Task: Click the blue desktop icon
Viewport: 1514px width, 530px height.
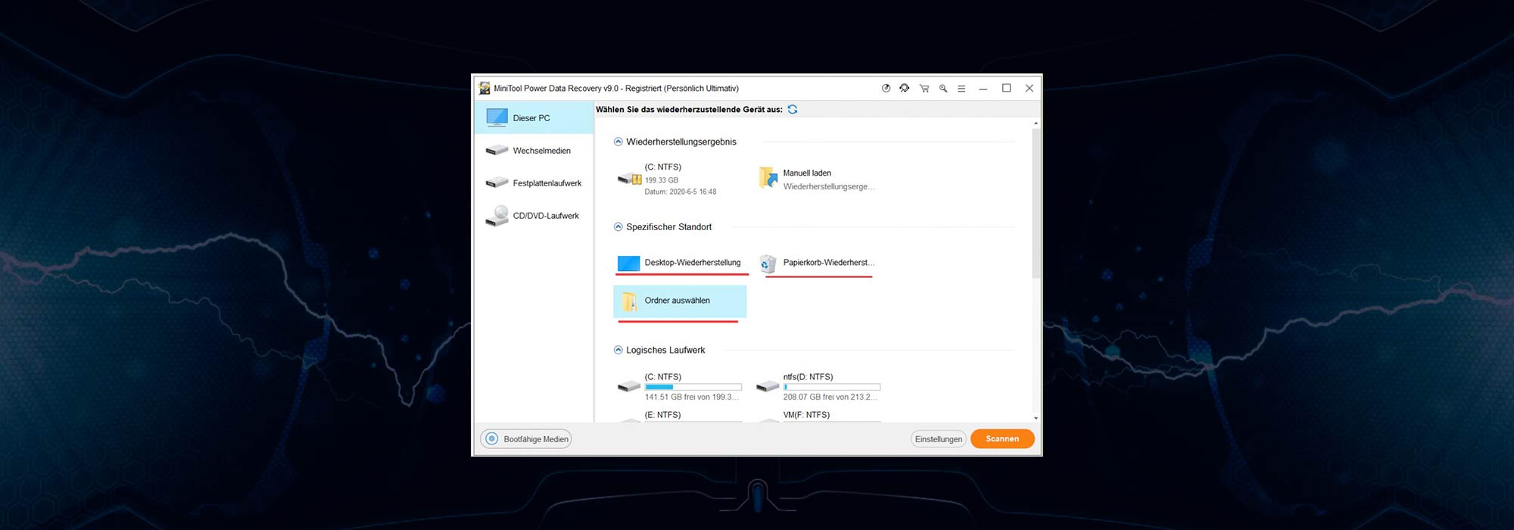Action: (x=629, y=263)
